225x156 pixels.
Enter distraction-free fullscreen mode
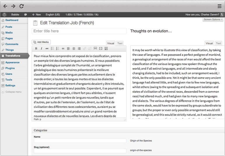pyautogui.click(x=101, y=49)
